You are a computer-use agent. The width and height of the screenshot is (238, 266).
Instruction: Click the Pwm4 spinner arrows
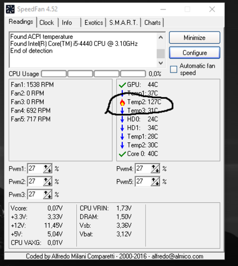point(155,168)
